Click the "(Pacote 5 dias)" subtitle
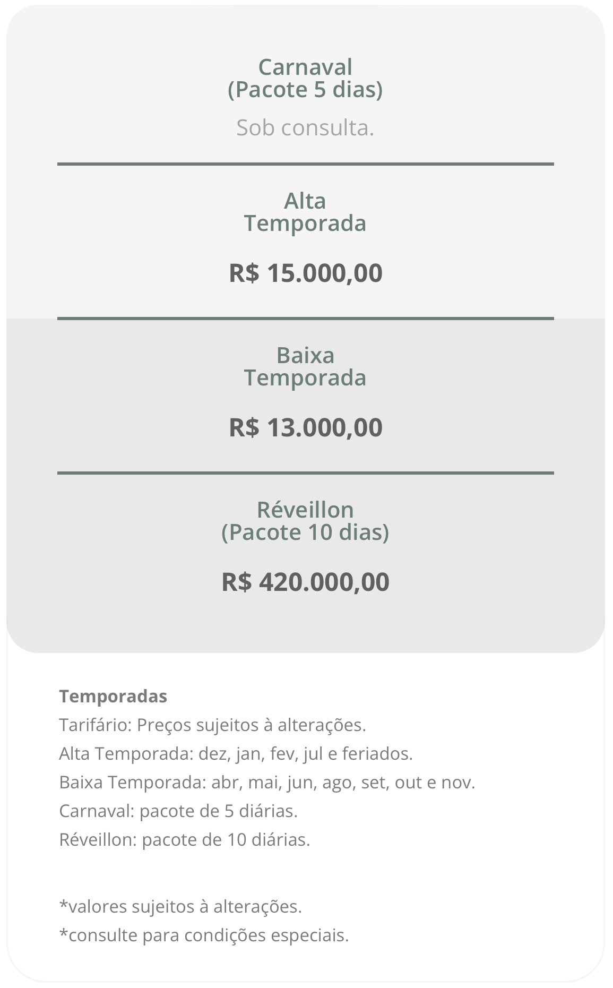The image size is (613, 988). [x=305, y=89]
